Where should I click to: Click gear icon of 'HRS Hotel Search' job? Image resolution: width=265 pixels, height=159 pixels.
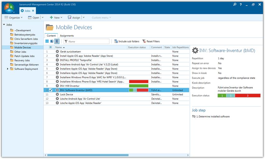[57, 81]
